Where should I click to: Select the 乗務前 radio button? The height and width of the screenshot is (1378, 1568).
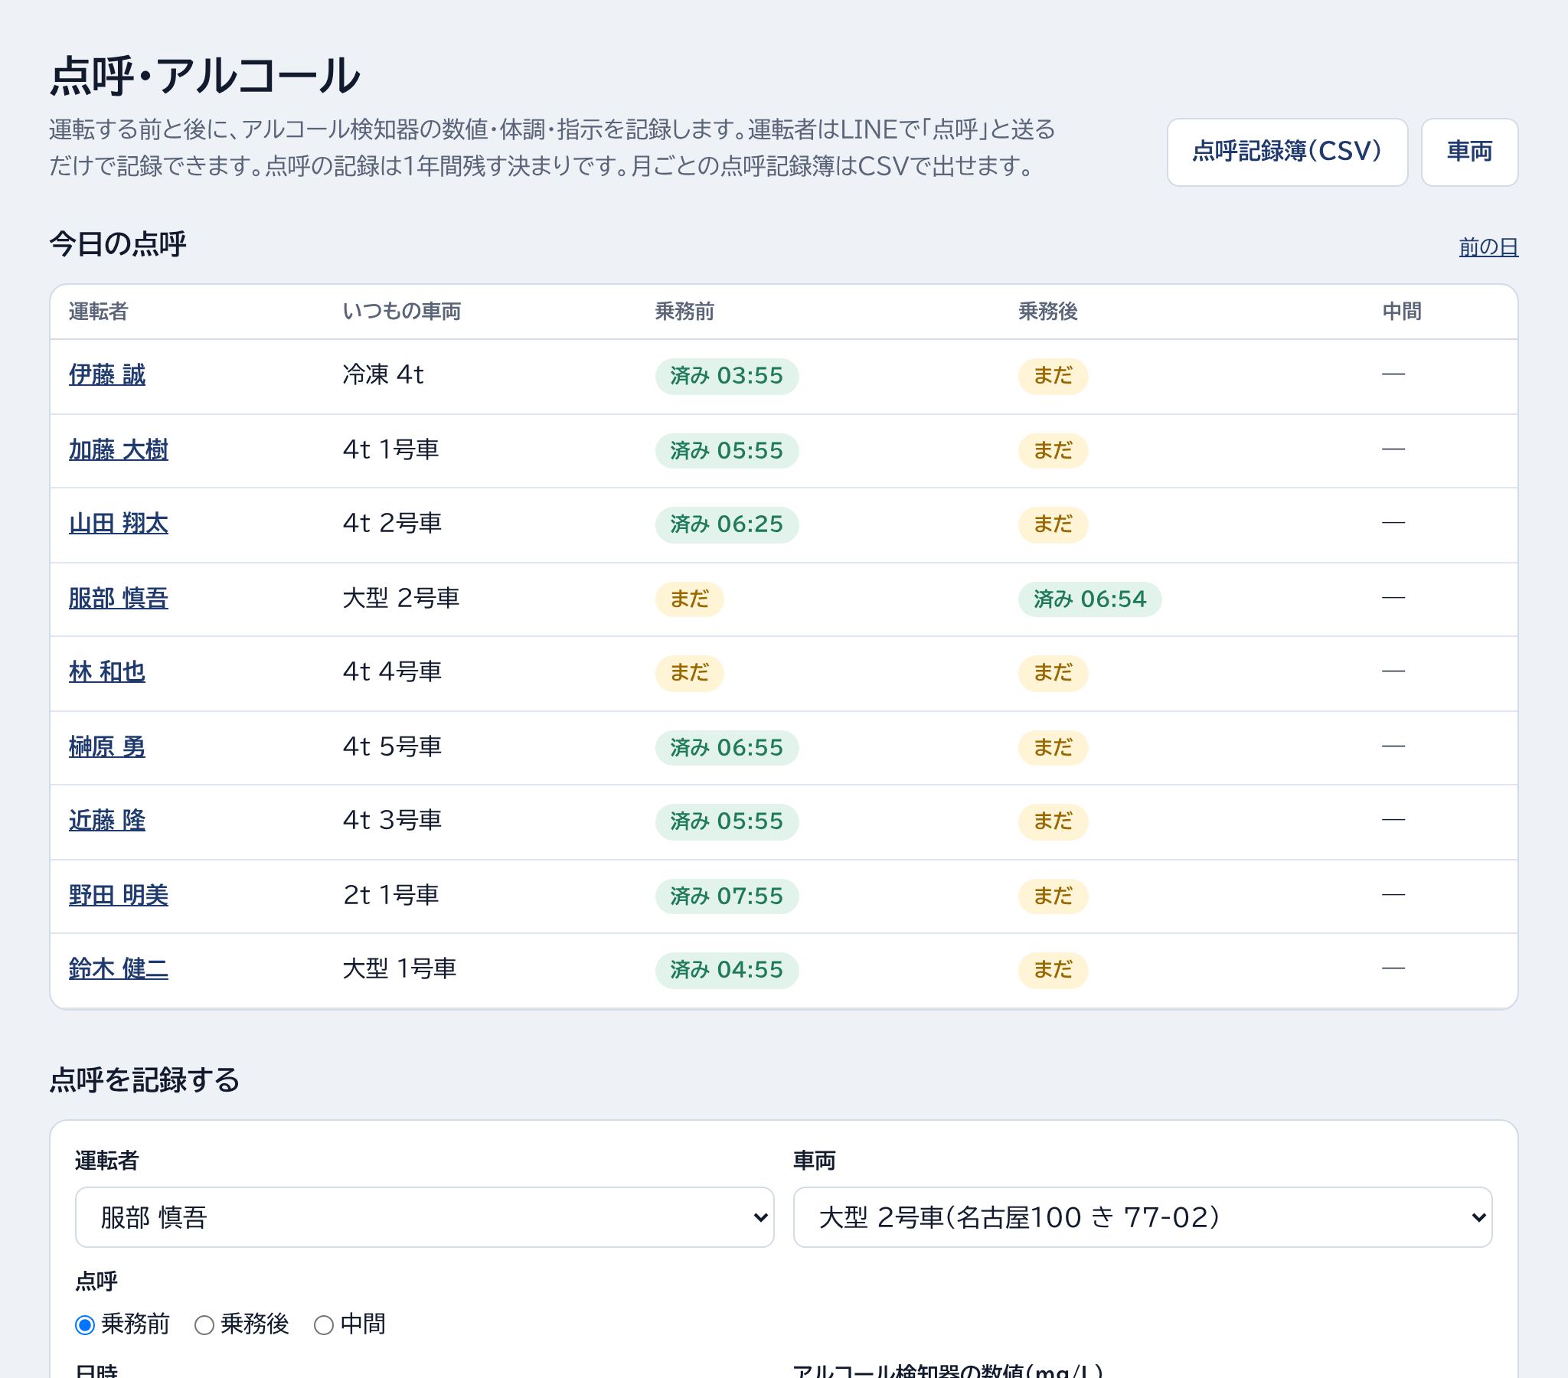point(85,1324)
